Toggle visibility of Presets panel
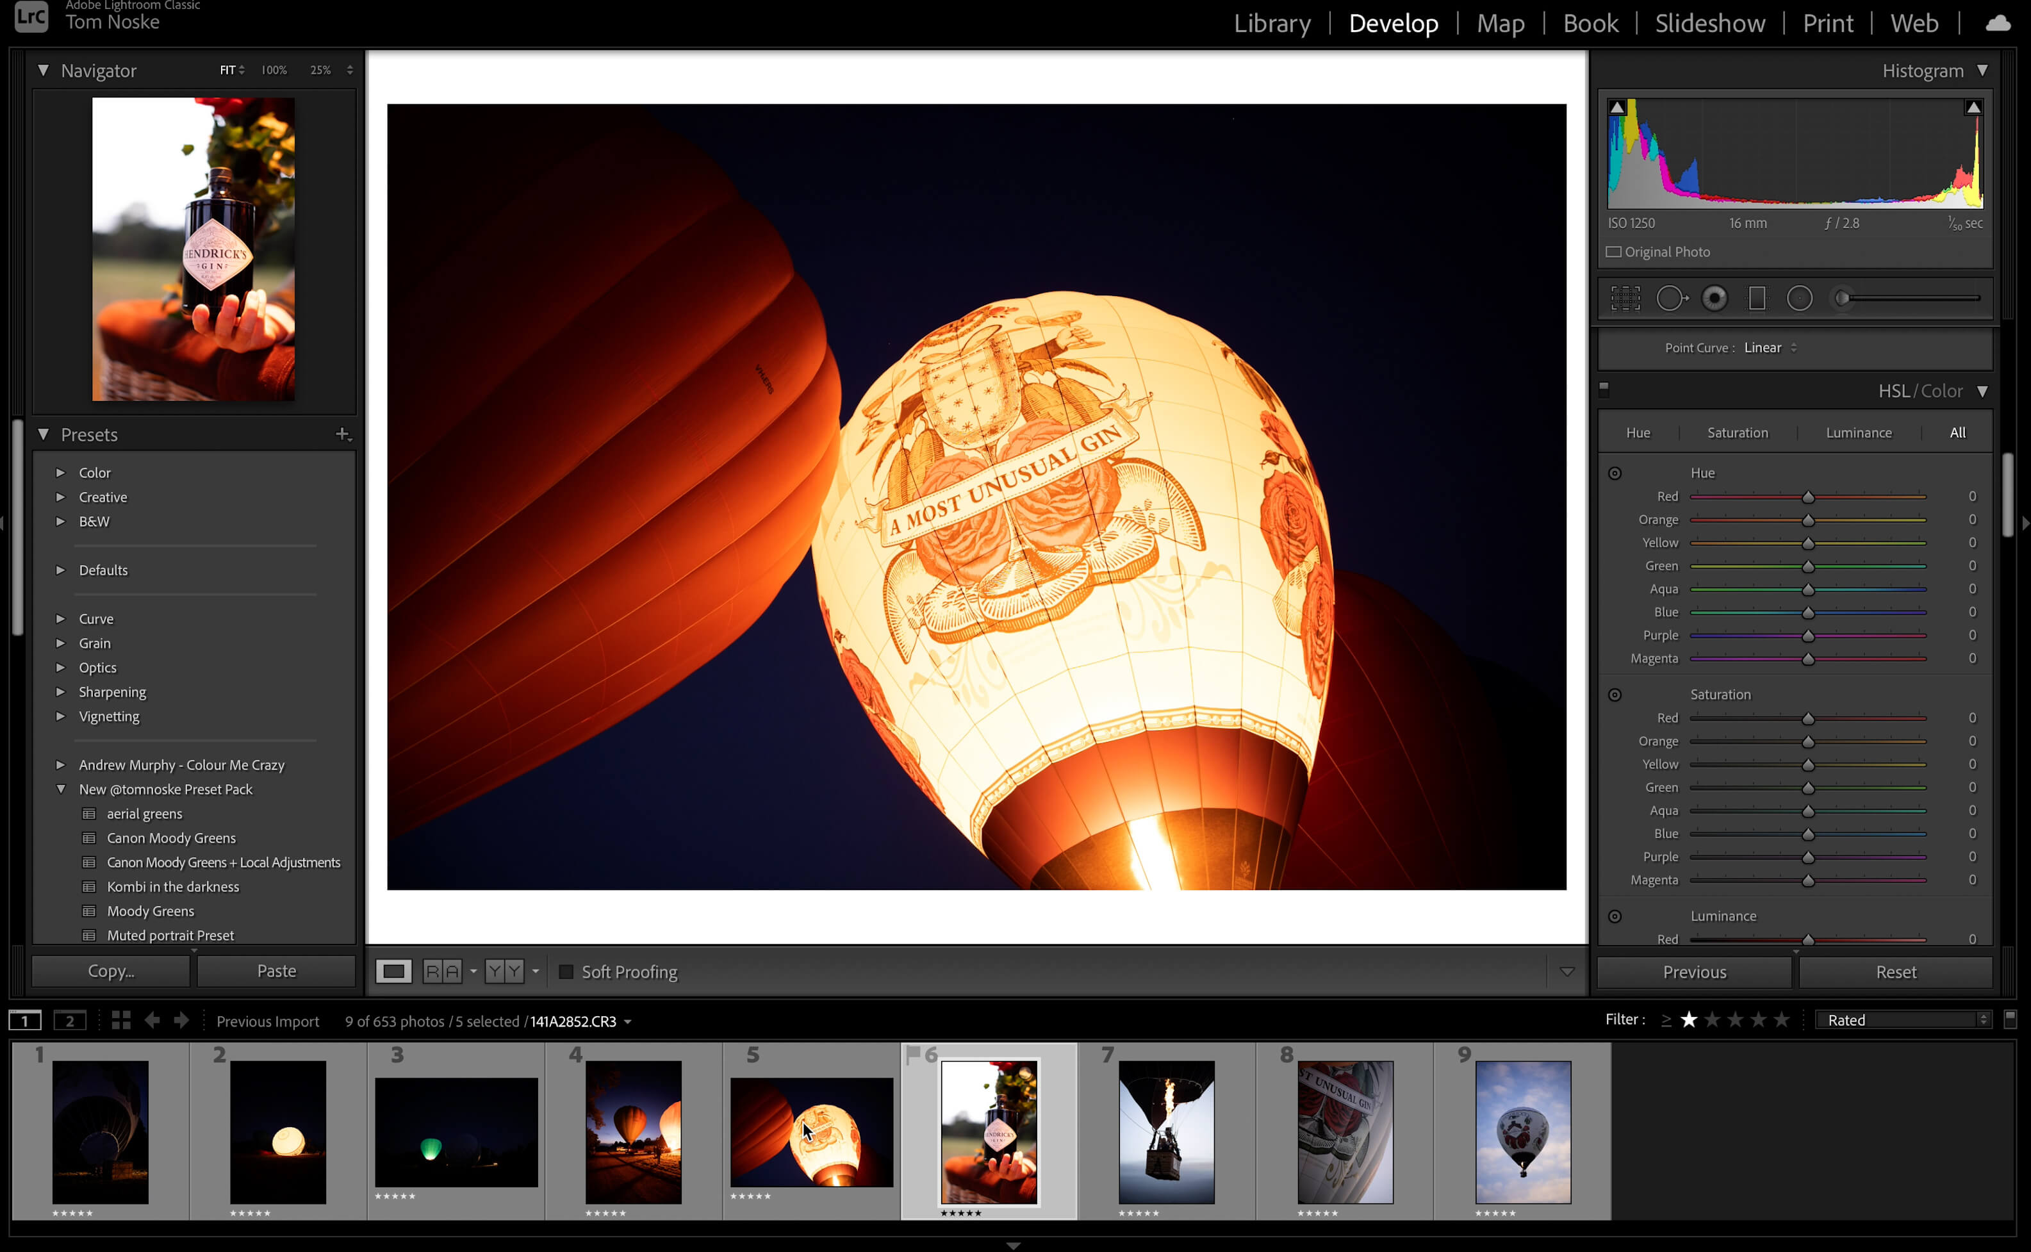 tap(44, 434)
